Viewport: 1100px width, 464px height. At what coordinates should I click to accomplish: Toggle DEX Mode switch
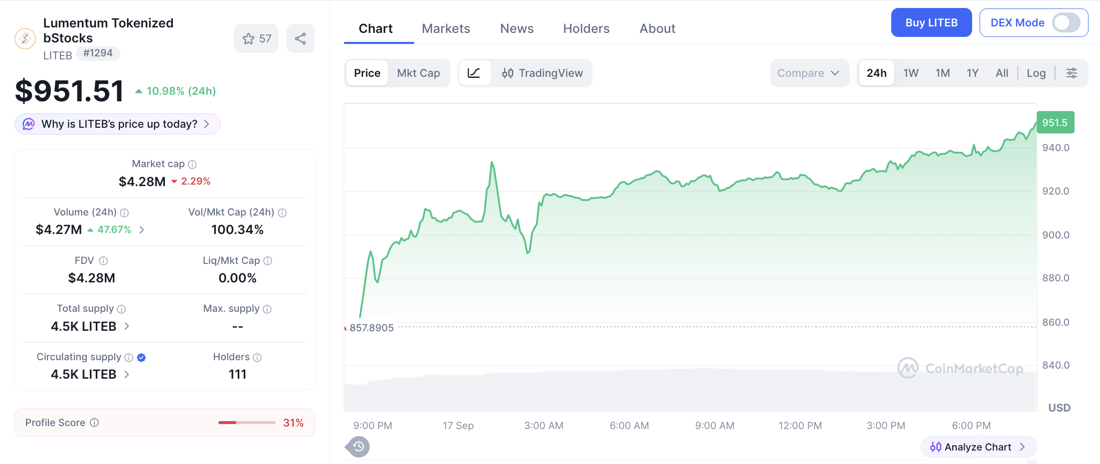(x=1066, y=22)
